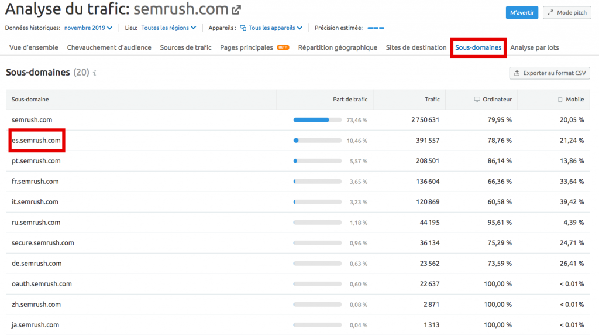Click the traffic value 1 313

click(x=432, y=325)
